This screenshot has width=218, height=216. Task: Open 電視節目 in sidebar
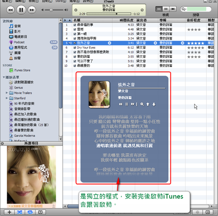click(x=18, y=37)
